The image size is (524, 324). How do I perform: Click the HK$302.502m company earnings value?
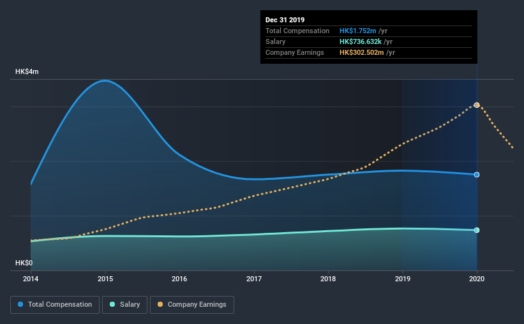click(x=362, y=52)
